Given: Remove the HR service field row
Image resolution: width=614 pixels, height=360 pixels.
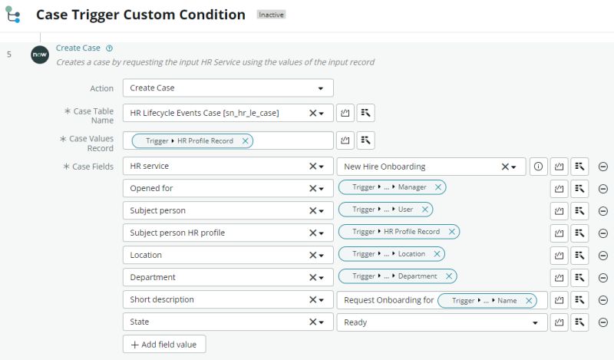Looking at the screenshot, I should pos(602,166).
